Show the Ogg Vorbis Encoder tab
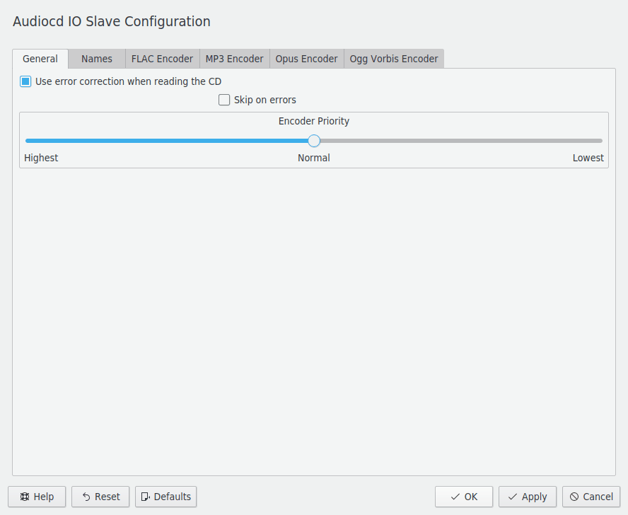The height and width of the screenshot is (515, 628). point(394,59)
